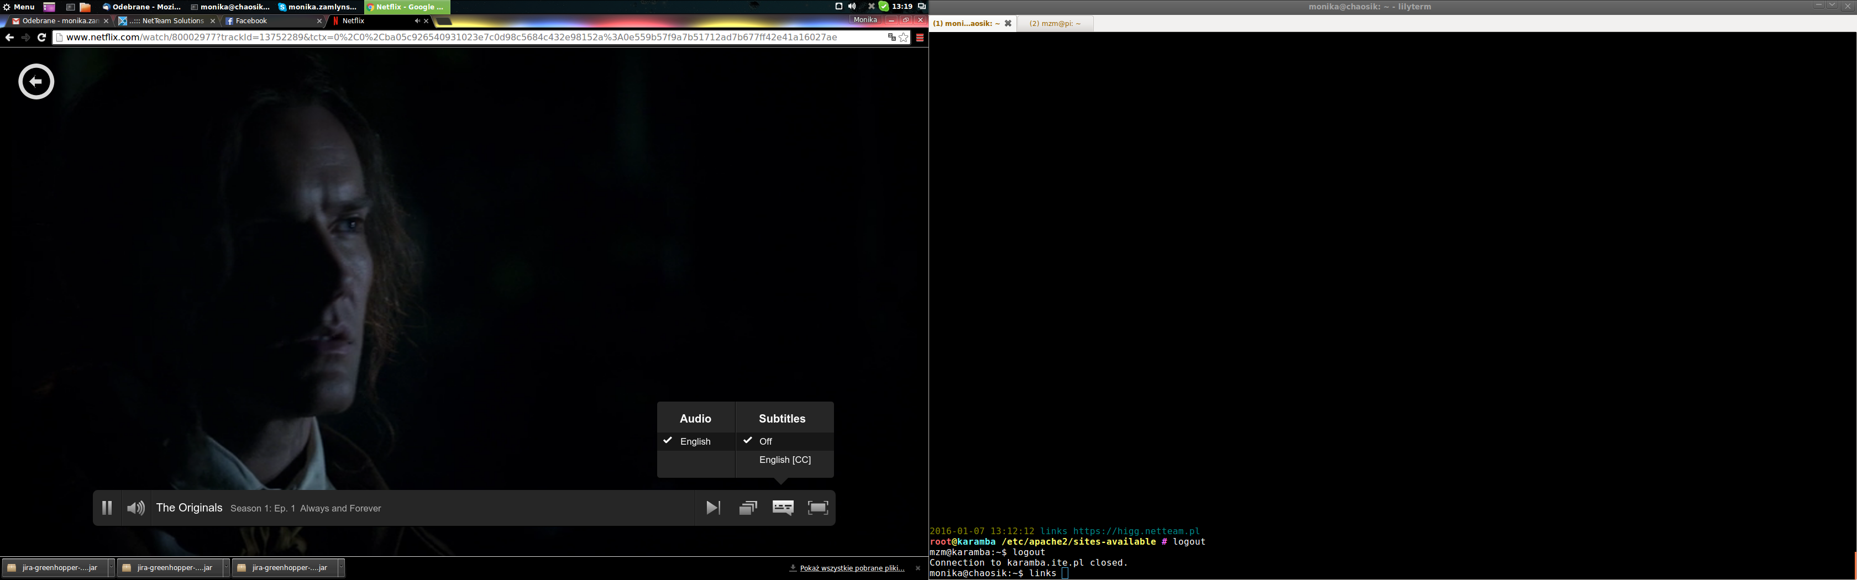Click the 13:19 clock
This screenshot has height=580, width=1857.
tap(902, 7)
